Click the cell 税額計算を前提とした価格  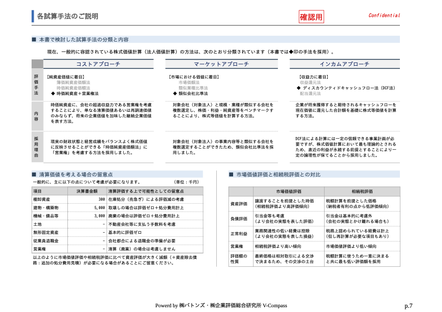tap(351, 201)
